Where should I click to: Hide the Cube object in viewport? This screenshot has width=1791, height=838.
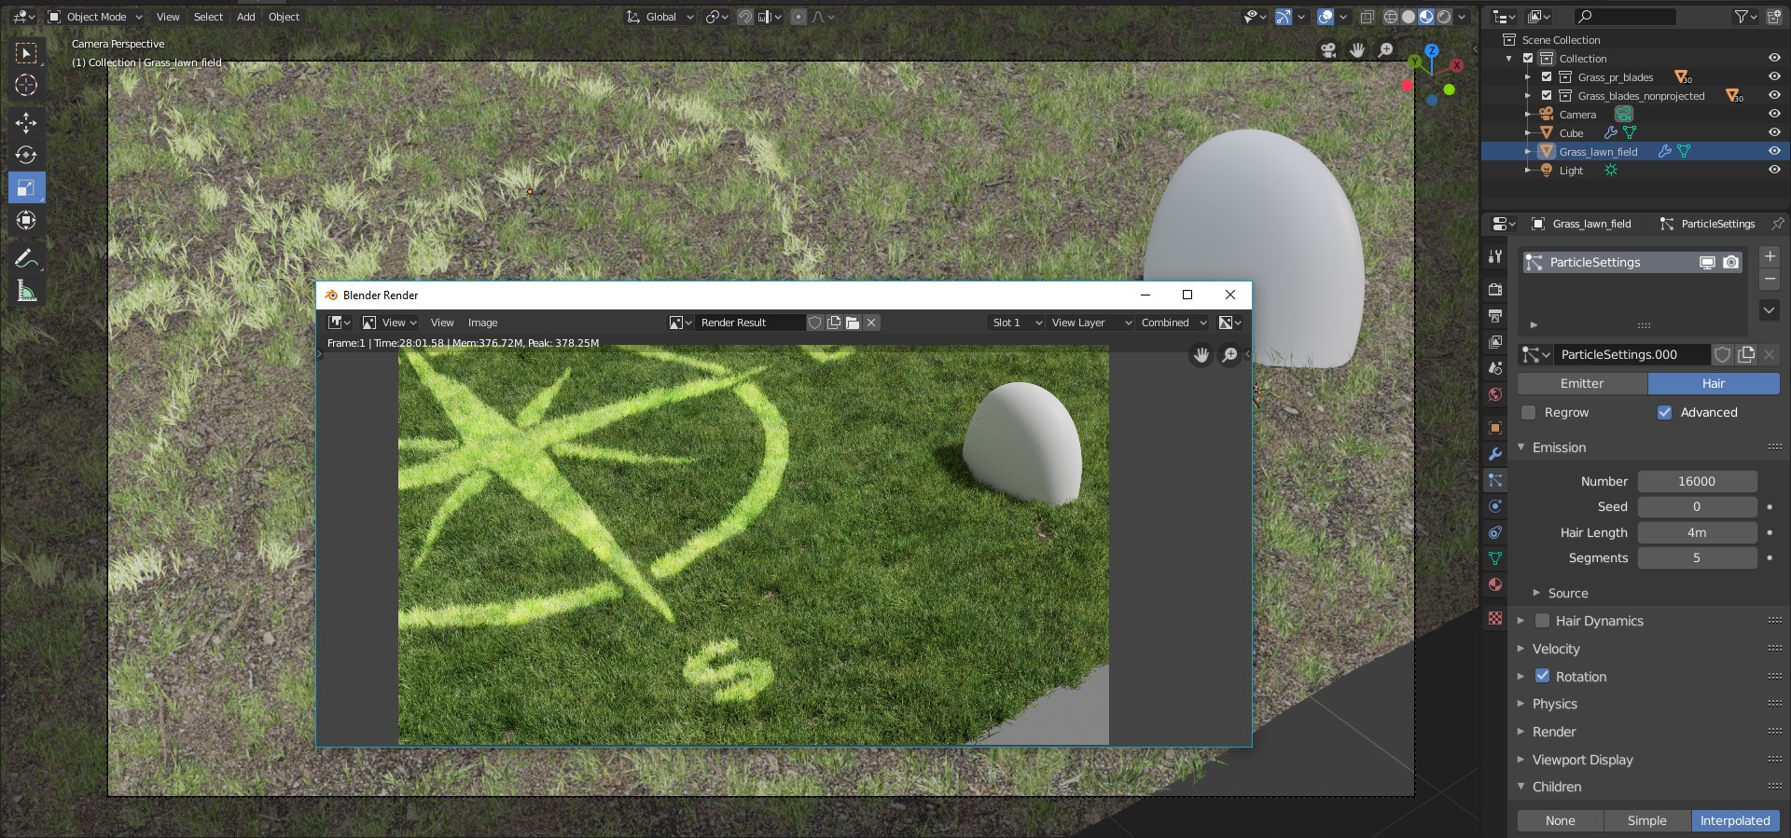click(1774, 132)
